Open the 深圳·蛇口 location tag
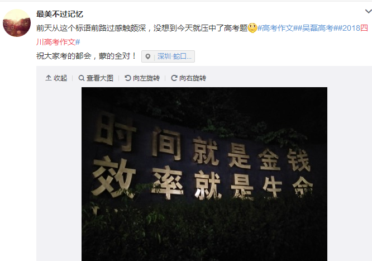Viewport: 372px width, 261px height. pyautogui.click(x=174, y=56)
